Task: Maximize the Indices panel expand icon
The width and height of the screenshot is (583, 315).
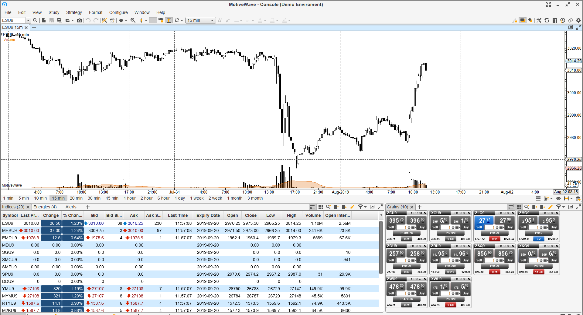Action: click(x=380, y=207)
